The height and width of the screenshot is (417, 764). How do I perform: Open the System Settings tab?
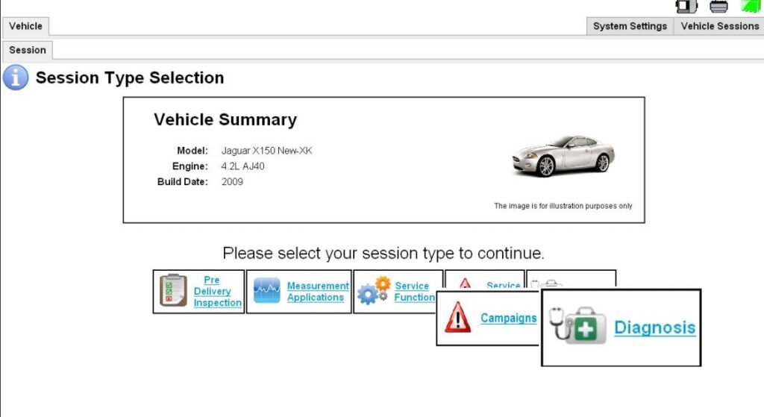click(630, 26)
